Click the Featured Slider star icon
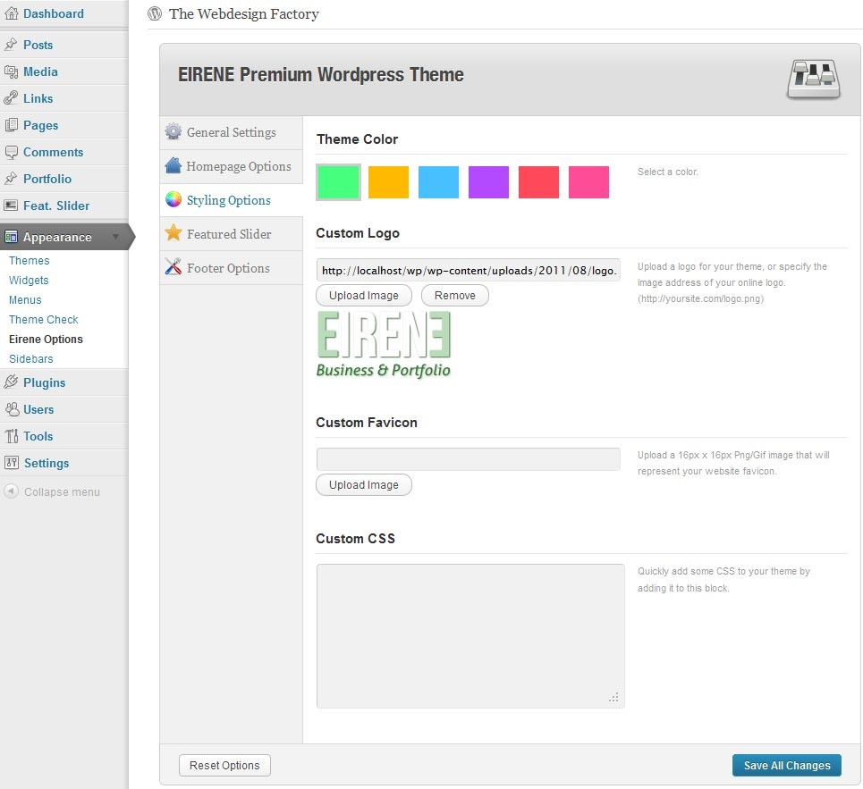 point(173,234)
